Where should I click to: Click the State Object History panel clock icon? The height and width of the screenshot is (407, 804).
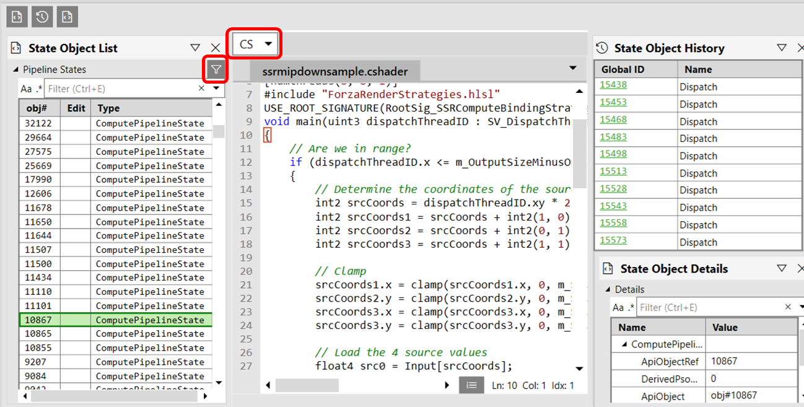click(603, 48)
